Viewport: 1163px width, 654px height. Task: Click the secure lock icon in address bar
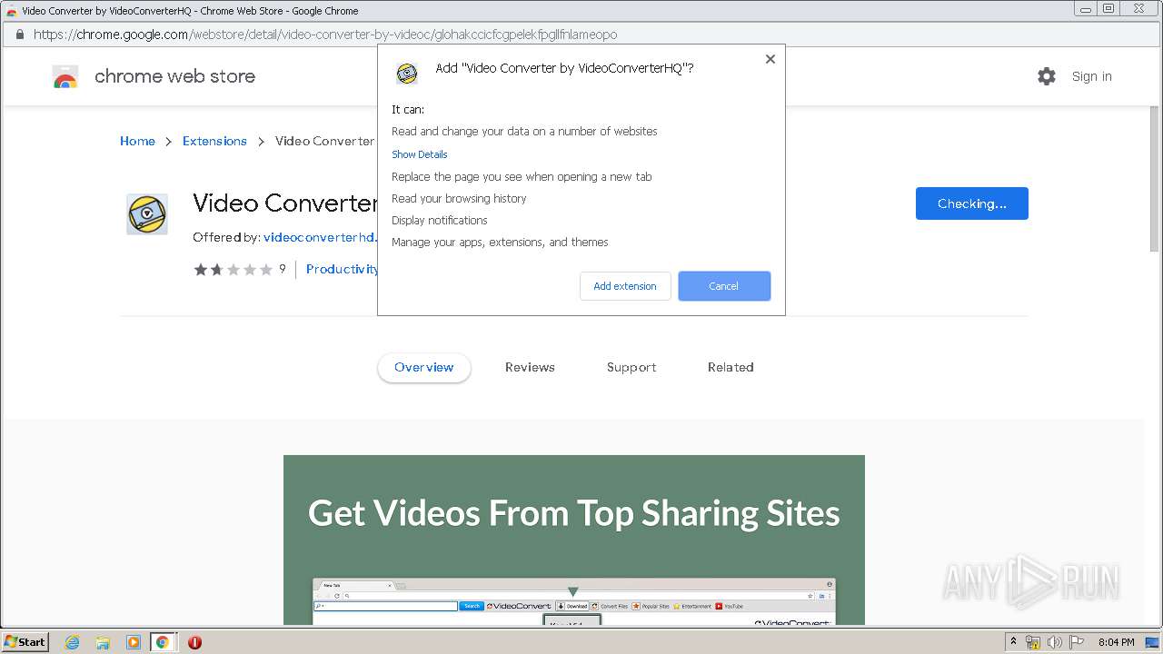pyautogui.click(x=19, y=35)
